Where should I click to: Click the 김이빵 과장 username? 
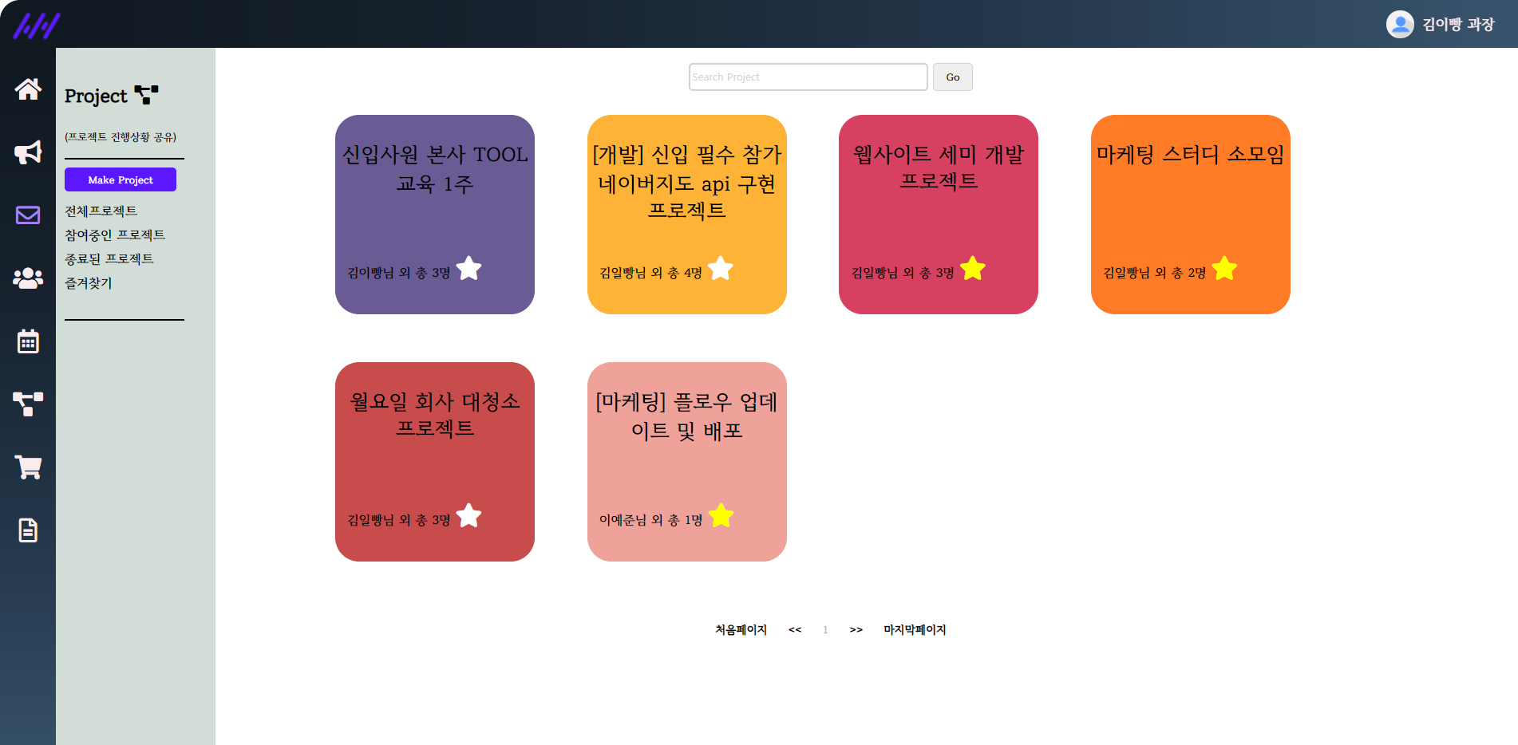pos(1458,25)
